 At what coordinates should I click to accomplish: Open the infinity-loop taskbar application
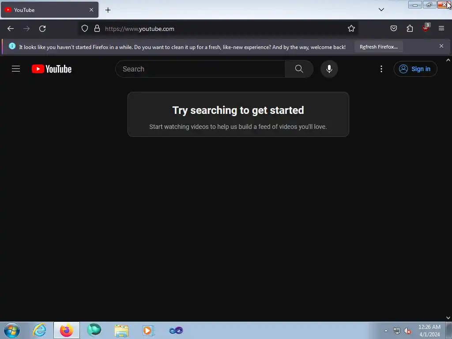(x=176, y=330)
